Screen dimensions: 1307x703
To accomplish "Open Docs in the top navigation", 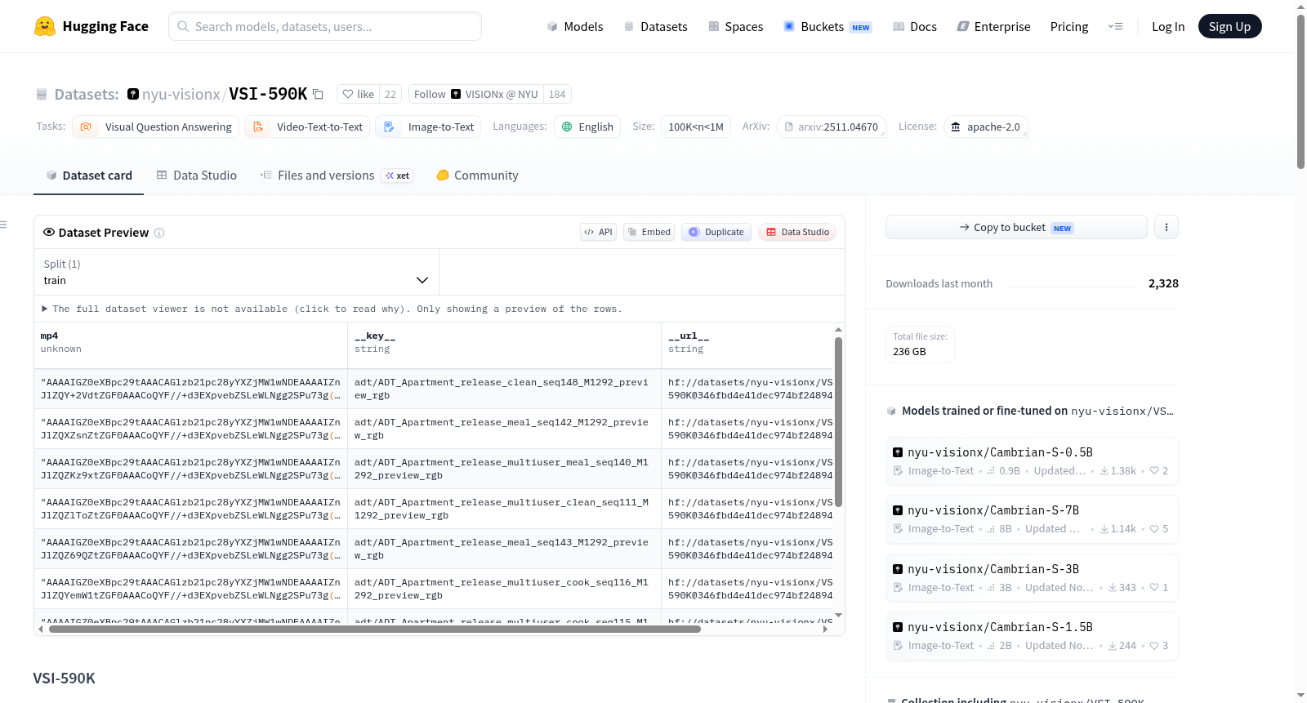I will 915,27.
